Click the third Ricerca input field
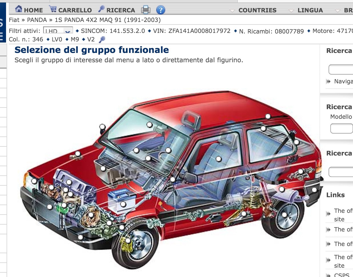This screenshot has height=277, width=353. tap(341, 172)
